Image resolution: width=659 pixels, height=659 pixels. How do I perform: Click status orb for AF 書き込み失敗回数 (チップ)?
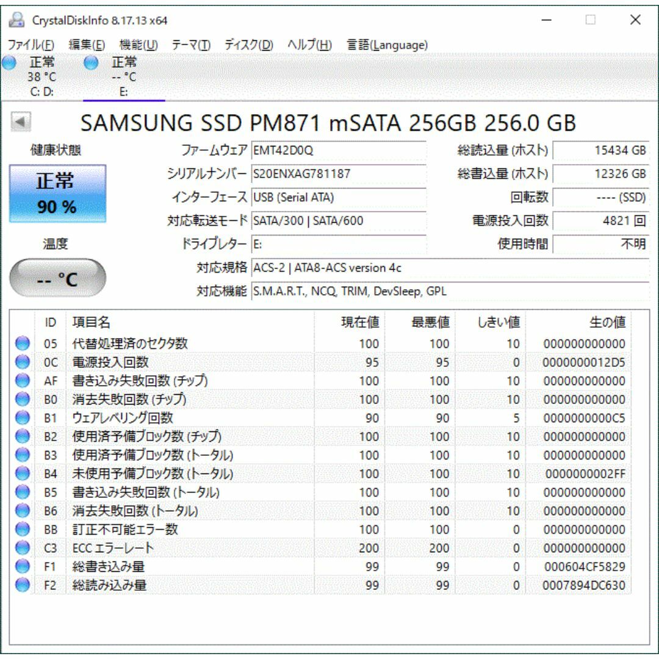(23, 380)
